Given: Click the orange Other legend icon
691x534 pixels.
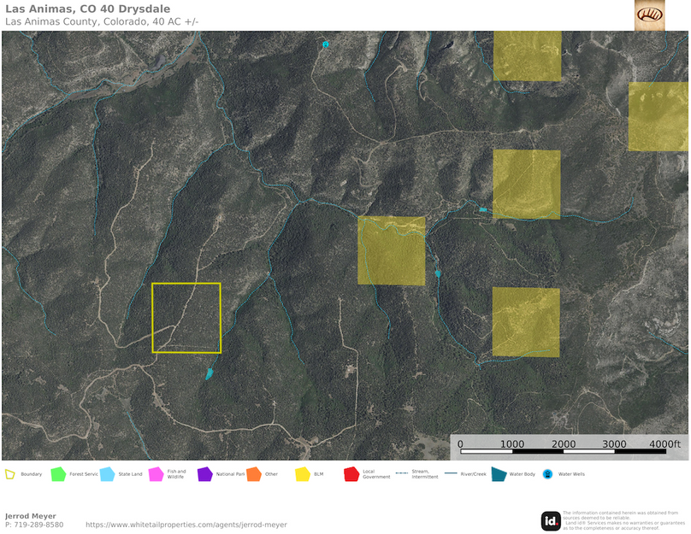Looking at the screenshot, I should [x=253, y=474].
